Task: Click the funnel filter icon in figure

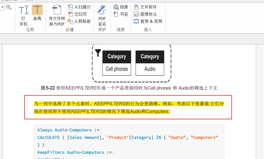Action: (98, 53)
